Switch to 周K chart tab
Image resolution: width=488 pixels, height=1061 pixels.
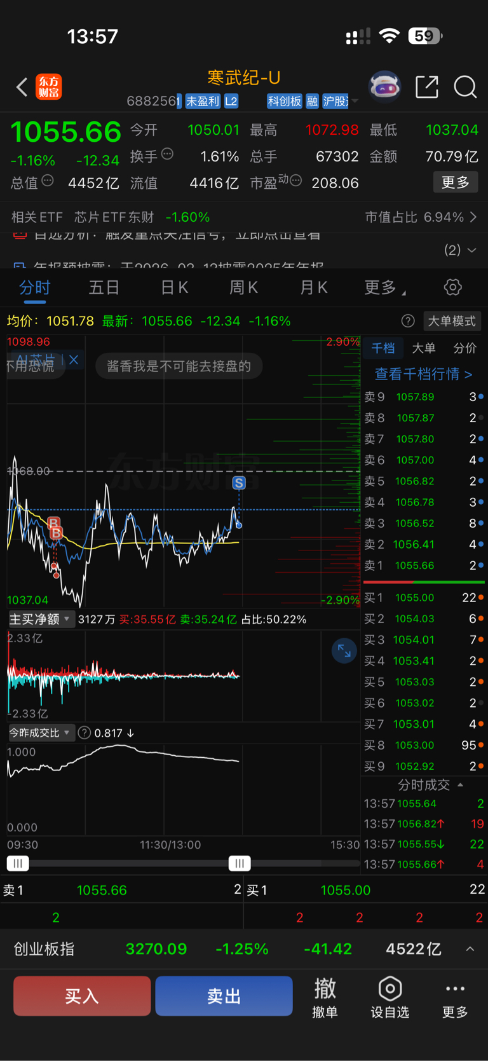[x=243, y=287]
